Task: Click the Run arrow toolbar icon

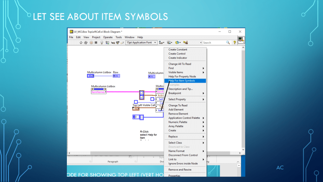Action: [81, 43]
